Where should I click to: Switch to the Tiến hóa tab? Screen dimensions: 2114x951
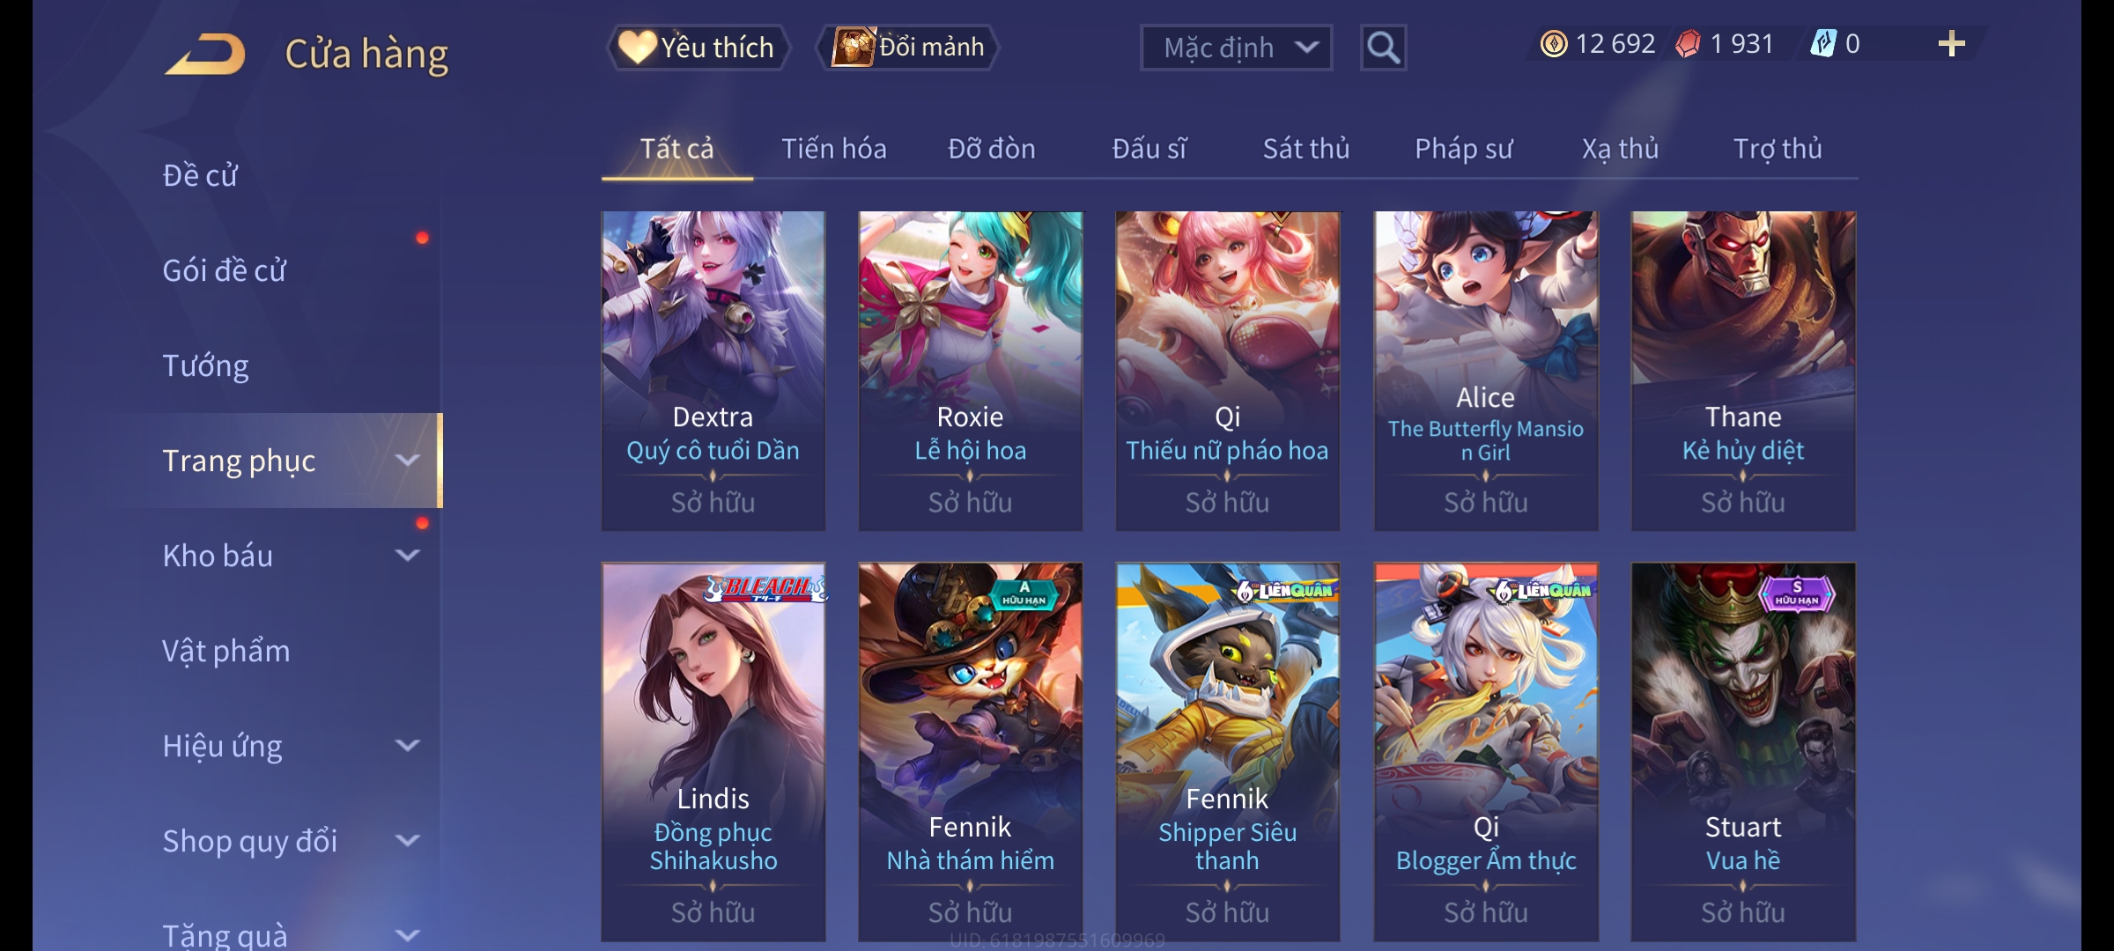pos(833,149)
